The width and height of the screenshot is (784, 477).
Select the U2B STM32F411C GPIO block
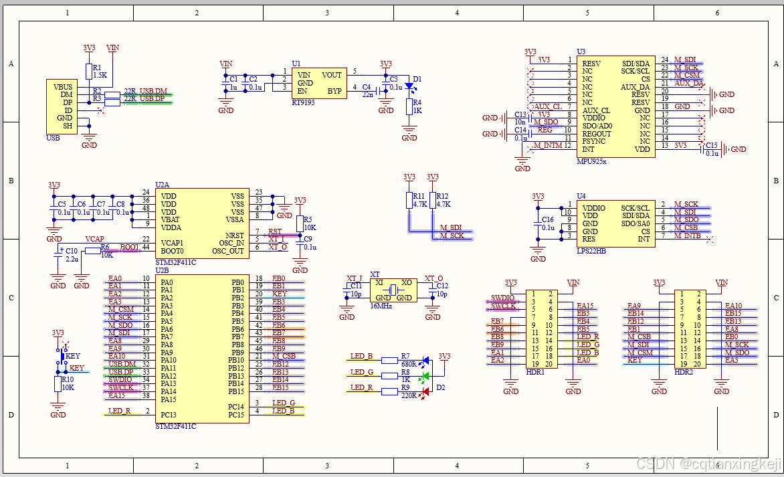[202, 348]
